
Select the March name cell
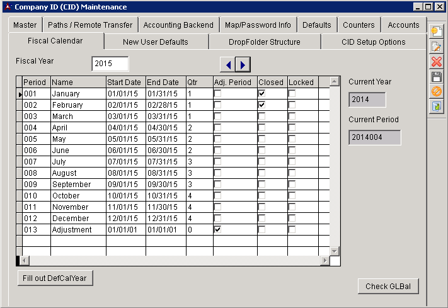pyautogui.click(x=78, y=117)
